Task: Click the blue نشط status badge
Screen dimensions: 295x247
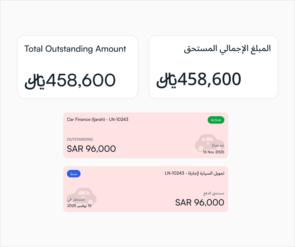Action: pos(74,174)
